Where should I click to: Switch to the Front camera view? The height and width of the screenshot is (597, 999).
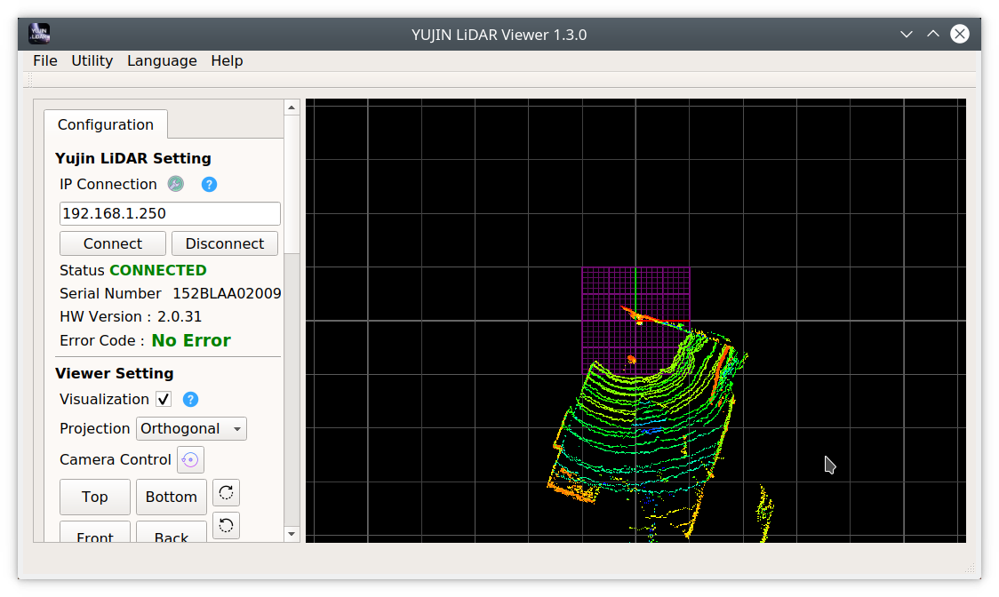95,533
